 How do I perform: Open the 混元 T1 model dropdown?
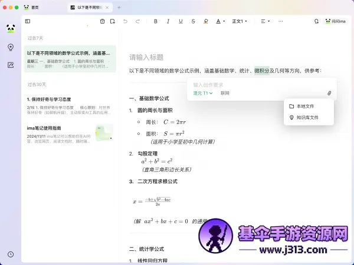[x=203, y=93]
